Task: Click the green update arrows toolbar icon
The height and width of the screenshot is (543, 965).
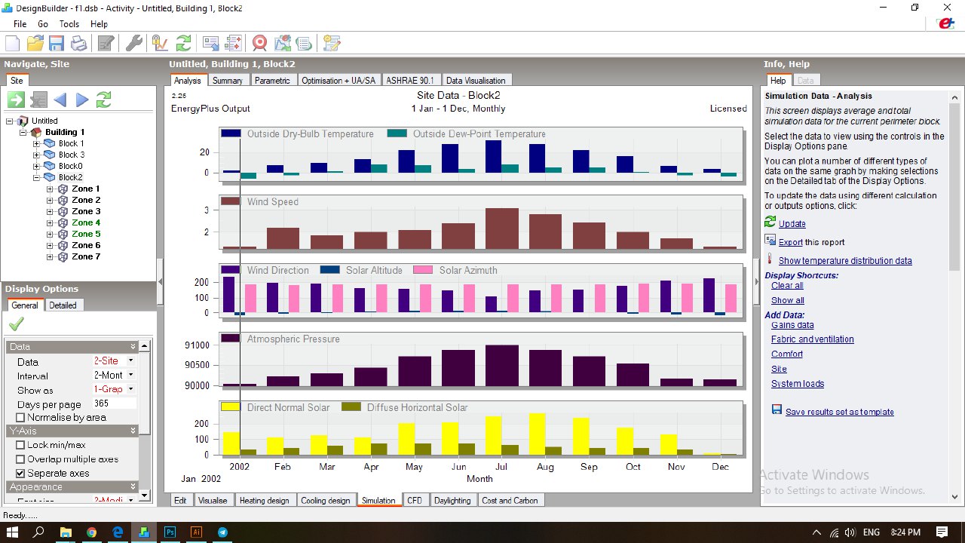Action: pyautogui.click(x=183, y=43)
